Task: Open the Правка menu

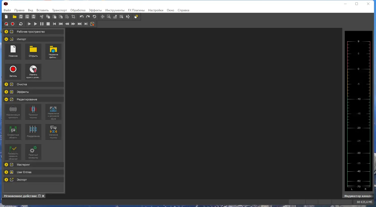Action: pos(19,10)
